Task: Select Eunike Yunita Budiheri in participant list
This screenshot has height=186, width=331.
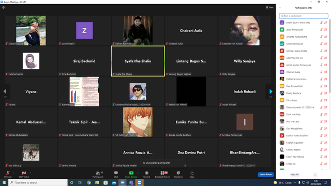Action: [304, 135]
